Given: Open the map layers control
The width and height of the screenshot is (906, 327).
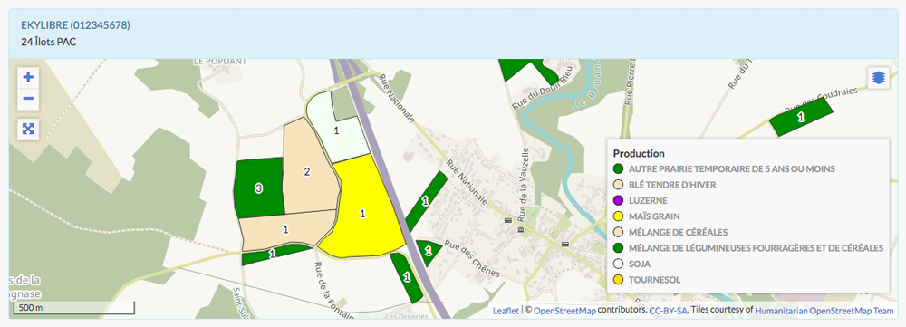Looking at the screenshot, I should click(x=878, y=77).
